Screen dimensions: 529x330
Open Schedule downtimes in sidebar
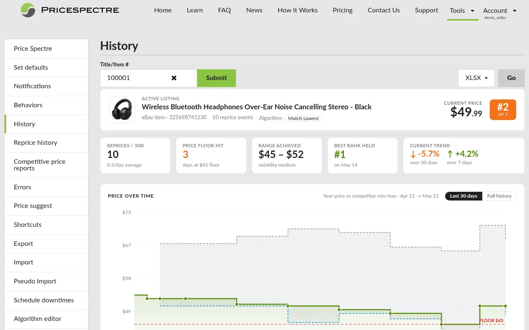(x=46, y=300)
